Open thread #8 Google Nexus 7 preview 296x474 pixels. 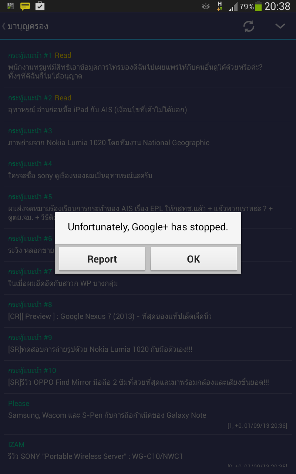tap(110, 316)
